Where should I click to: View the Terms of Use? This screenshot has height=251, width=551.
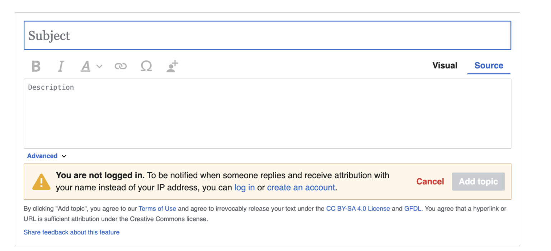[x=157, y=208]
